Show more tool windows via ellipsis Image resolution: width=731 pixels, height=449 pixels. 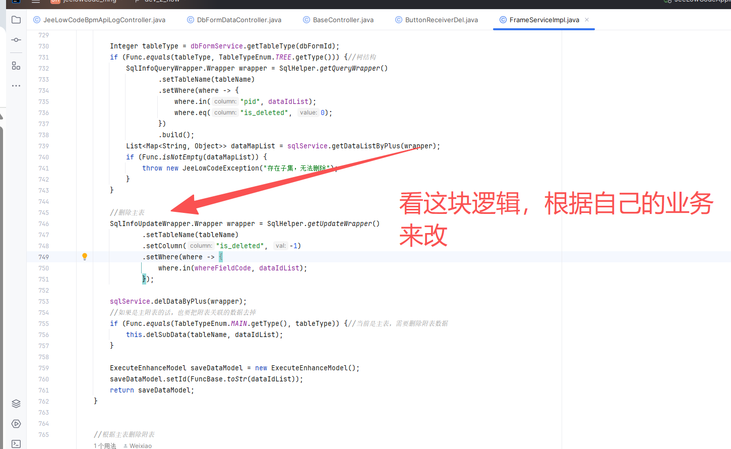(16, 86)
